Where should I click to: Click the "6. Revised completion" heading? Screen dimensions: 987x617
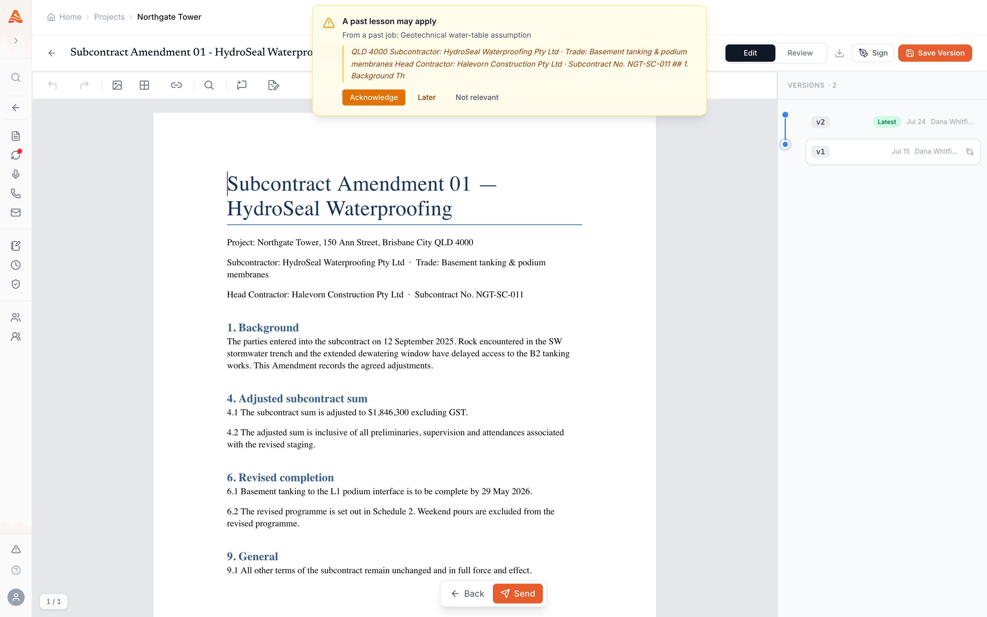coord(280,478)
